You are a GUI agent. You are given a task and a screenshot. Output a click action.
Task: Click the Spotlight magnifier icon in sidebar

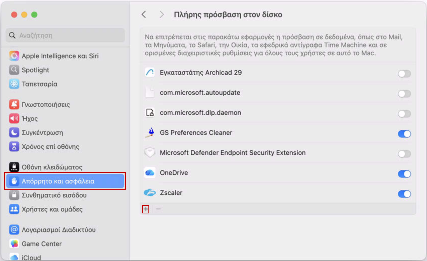tap(14, 70)
